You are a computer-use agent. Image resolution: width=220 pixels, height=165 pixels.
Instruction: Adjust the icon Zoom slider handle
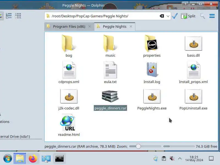pyautogui.click(x=138, y=146)
